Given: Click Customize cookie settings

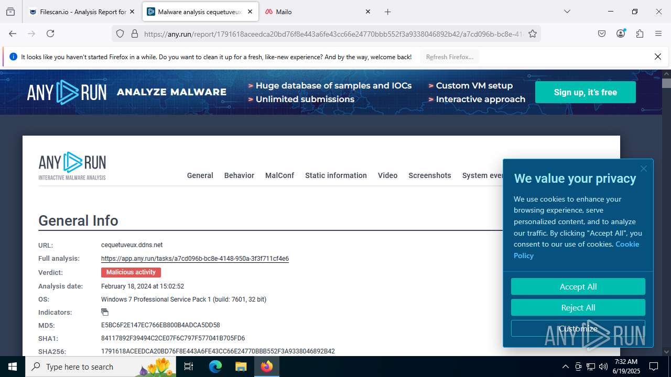Looking at the screenshot, I should pyautogui.click(x=578, y=328).
